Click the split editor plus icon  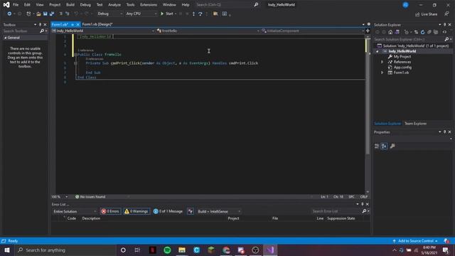[x=368, y=31]
